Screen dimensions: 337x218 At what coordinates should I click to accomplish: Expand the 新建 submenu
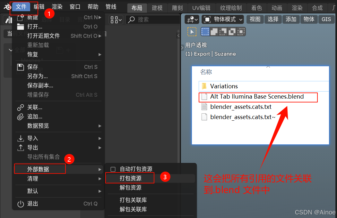coord(58,17)
